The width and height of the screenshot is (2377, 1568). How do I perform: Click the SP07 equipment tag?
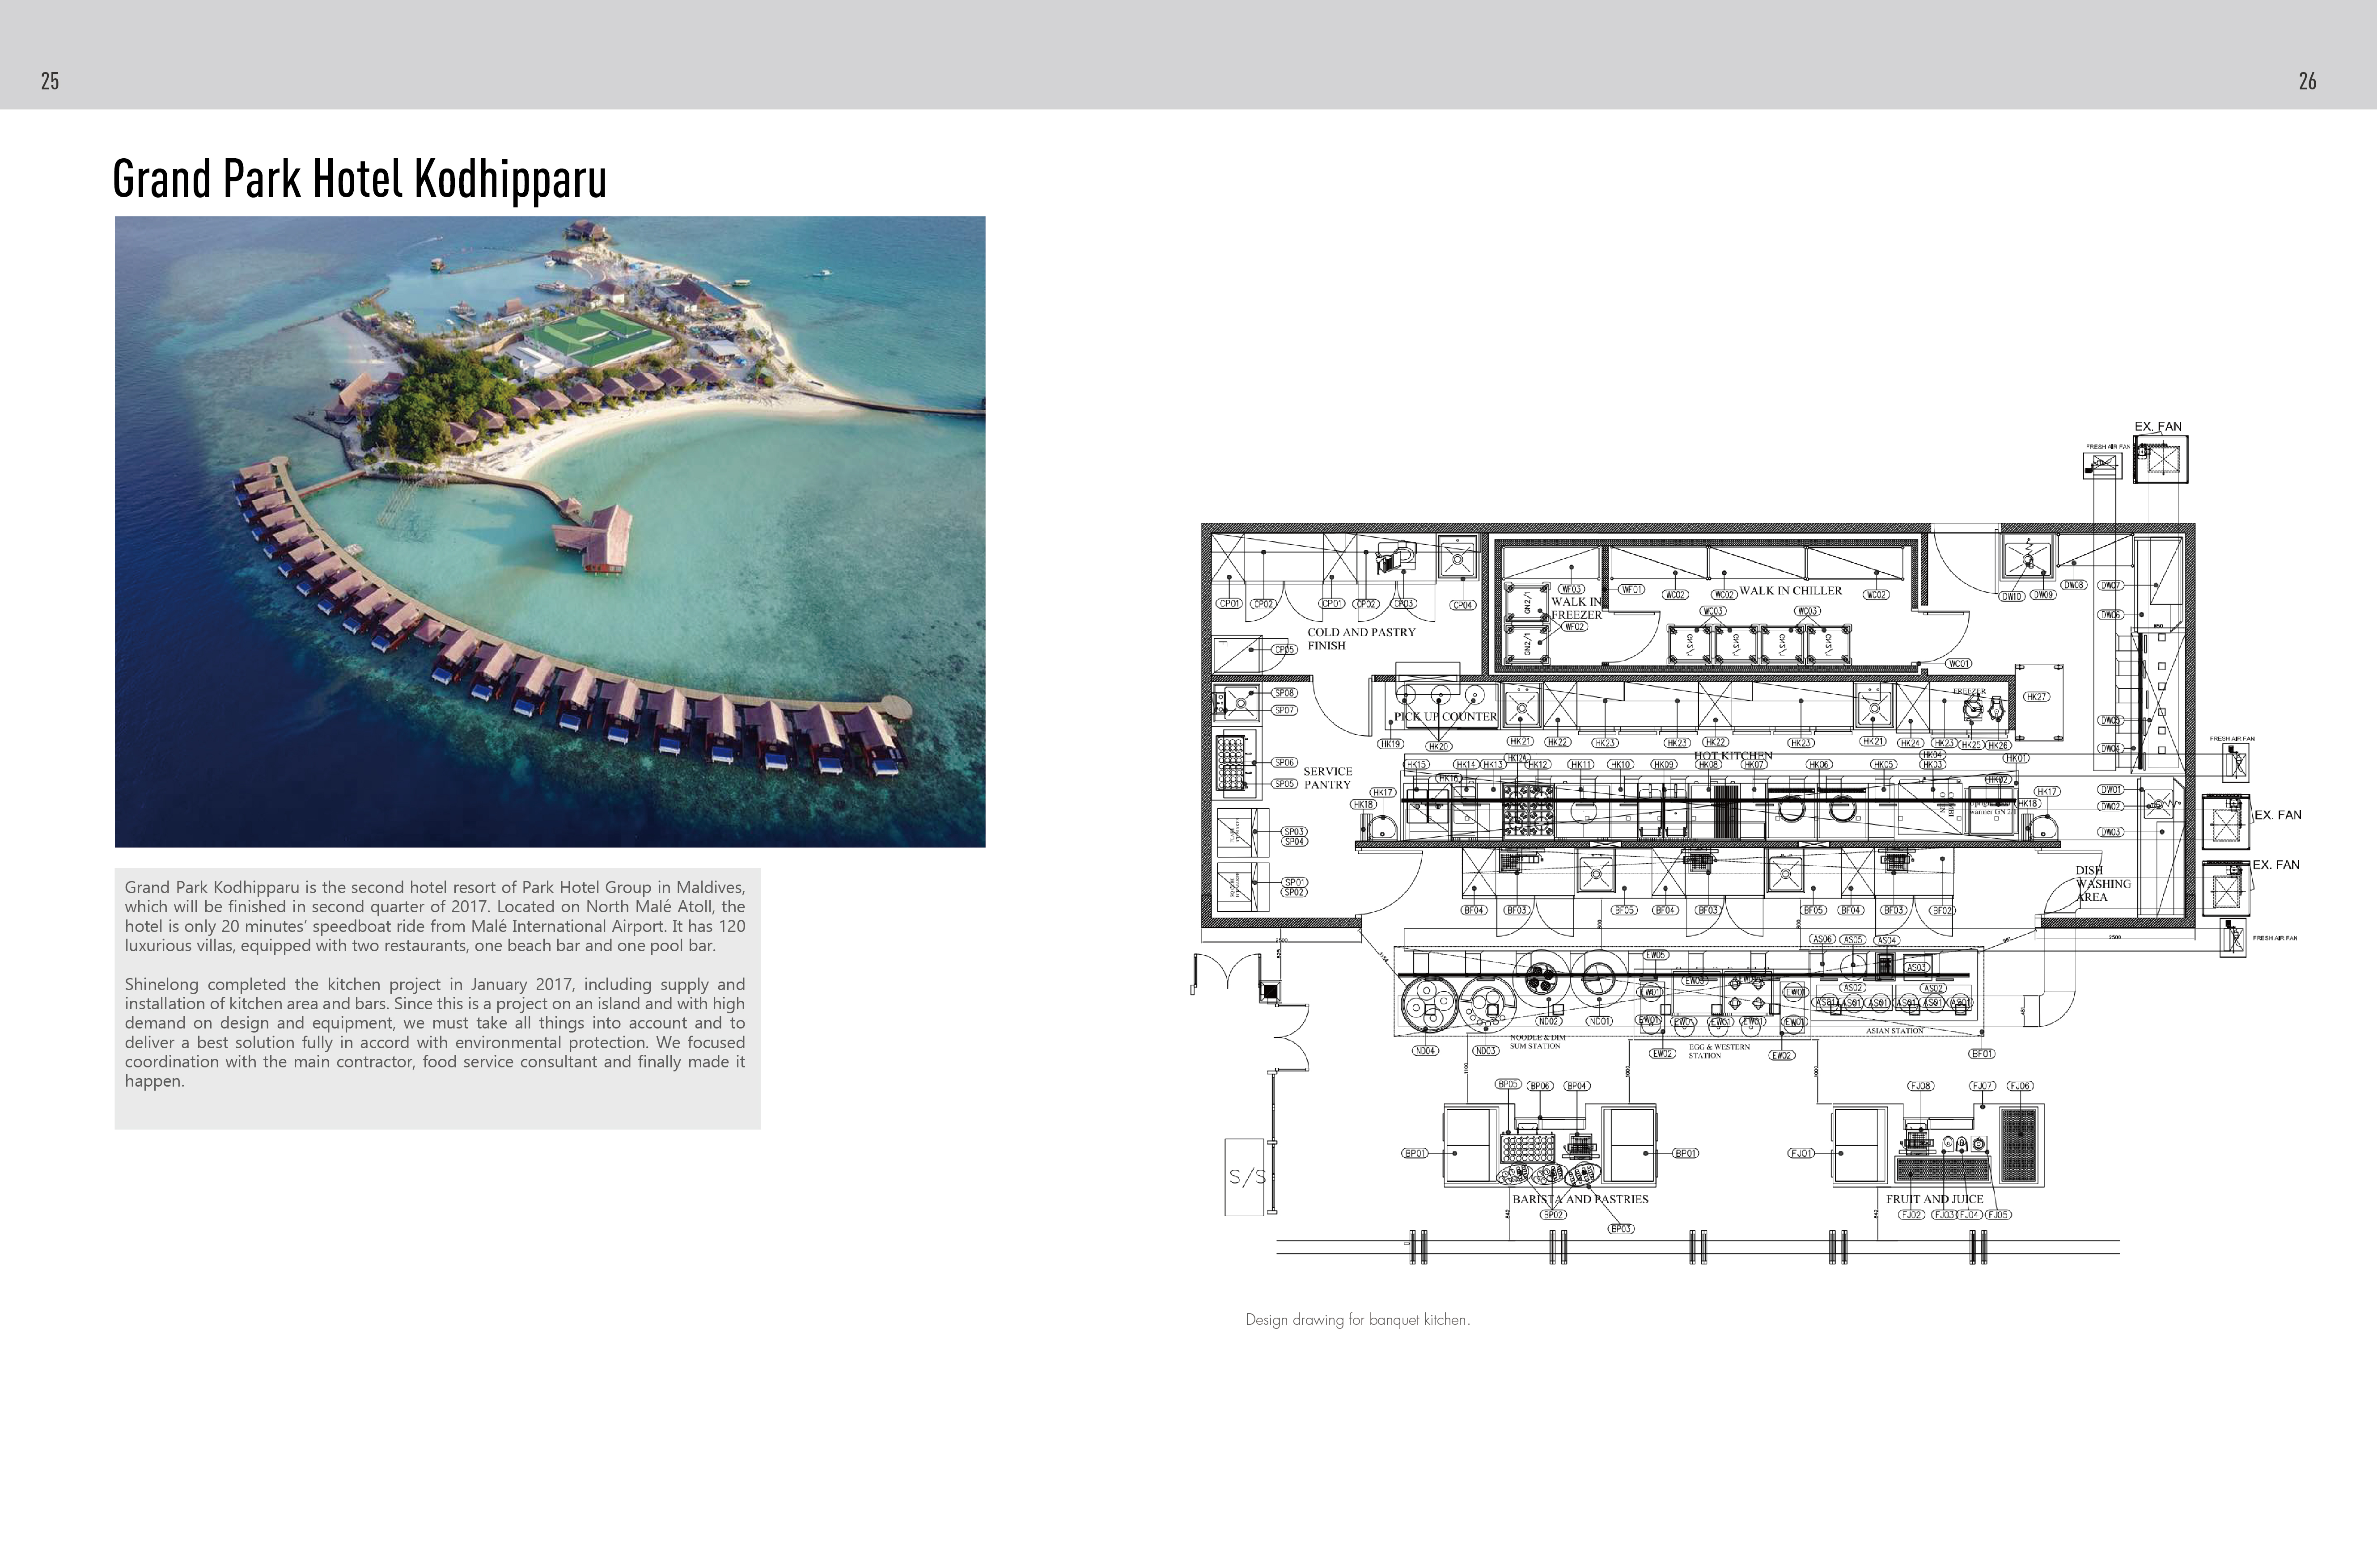pos(1284,710)
